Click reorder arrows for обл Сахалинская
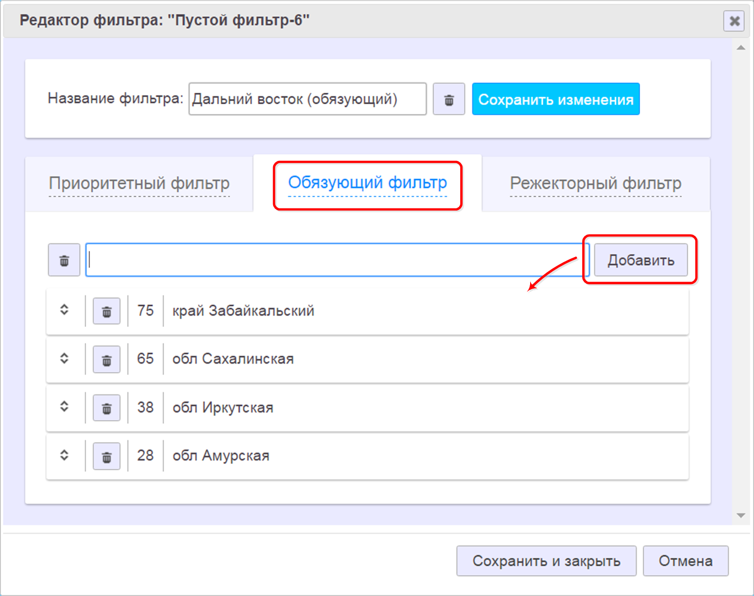This screenshot has height=596, width=754. [64, 358]
